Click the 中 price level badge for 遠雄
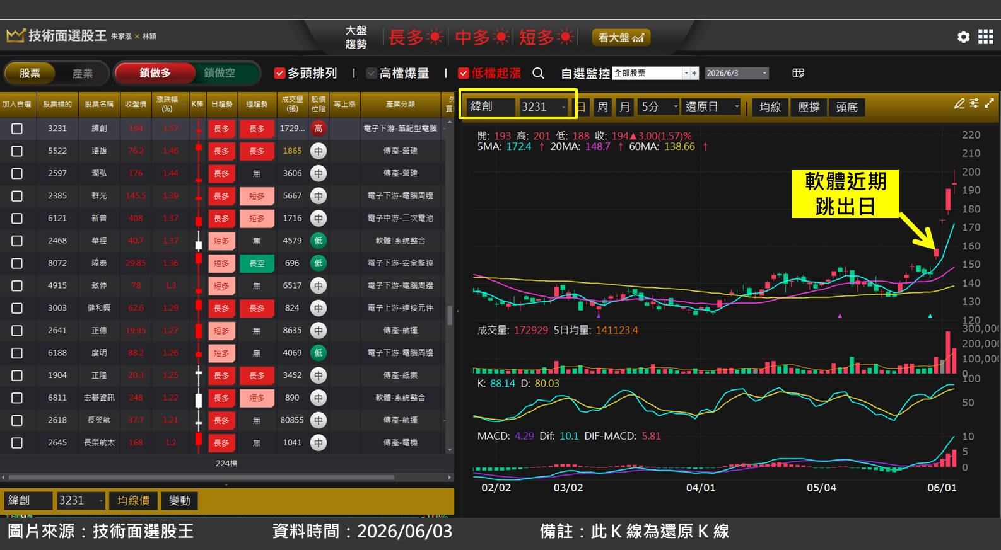1001x550 pixels. [x=319, y=151]
